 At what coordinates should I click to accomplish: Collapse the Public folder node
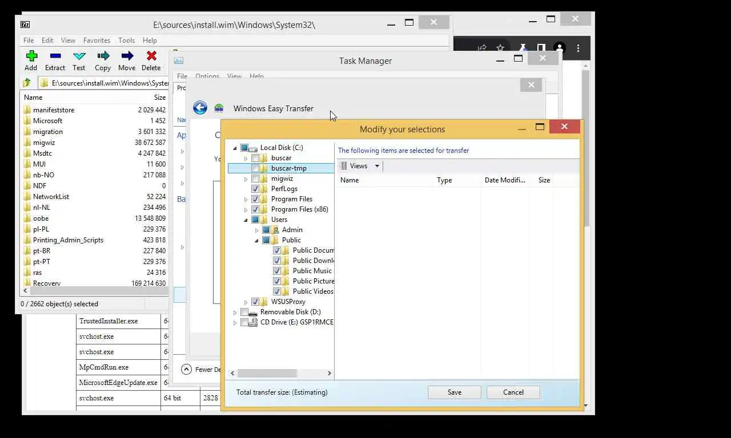click(x=257, y=241)
